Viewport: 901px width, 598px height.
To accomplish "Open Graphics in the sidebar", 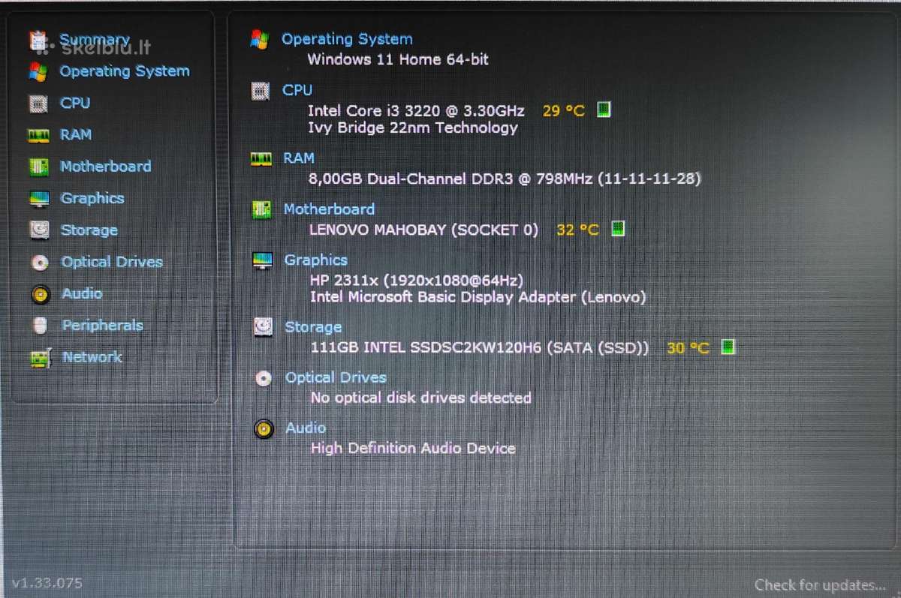I will point(92,198).
